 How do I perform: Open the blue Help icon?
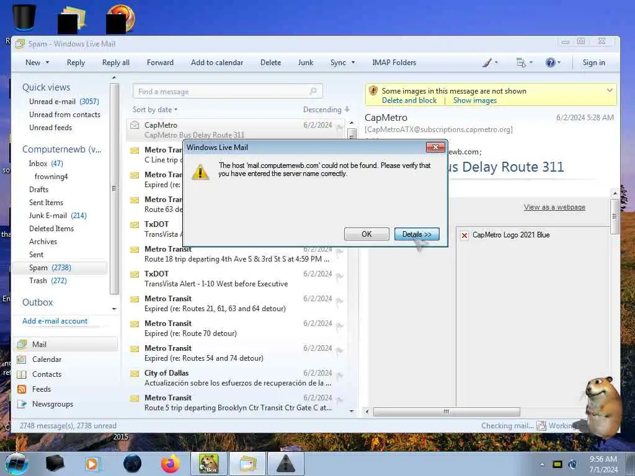(553, 63)
